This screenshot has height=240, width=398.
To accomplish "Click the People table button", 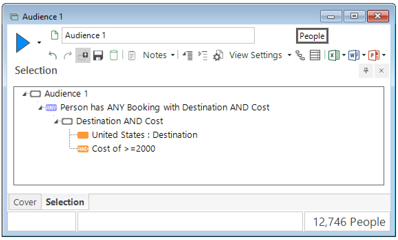I will [x=312, y=36].
